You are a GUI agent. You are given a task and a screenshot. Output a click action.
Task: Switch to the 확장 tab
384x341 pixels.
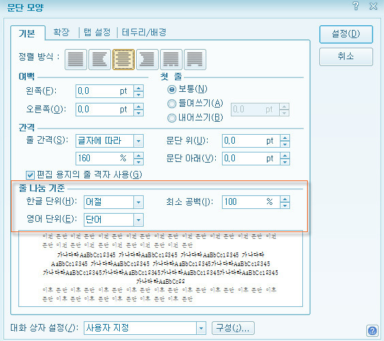[x=61, y=32]
